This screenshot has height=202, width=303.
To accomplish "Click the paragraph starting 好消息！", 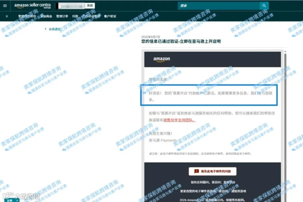I will pyautogui.click(x=211, y=97).
